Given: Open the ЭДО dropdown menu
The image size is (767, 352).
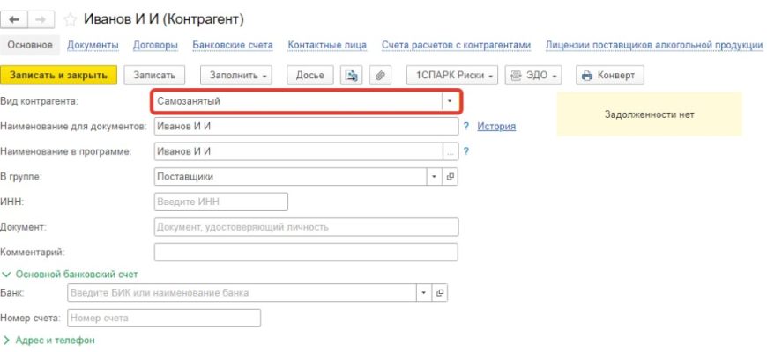Looking at the screenshot, I should pyautogui.click(x=534, y=76).
